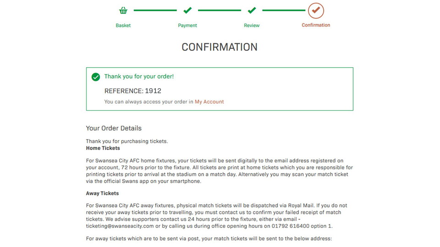Click the progress line between Basket and Payment
Viewport: 440px width, 247px height.
(x=155, y=10)
